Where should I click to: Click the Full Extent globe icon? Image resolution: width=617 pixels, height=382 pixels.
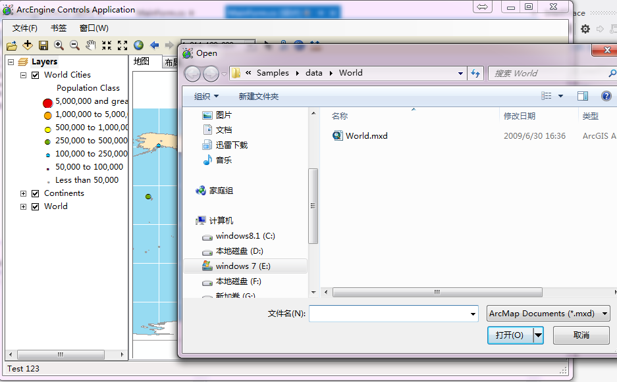click(138, 45)
